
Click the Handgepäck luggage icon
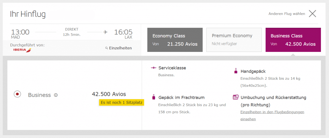pyautogui.click(x=236, y=71)
